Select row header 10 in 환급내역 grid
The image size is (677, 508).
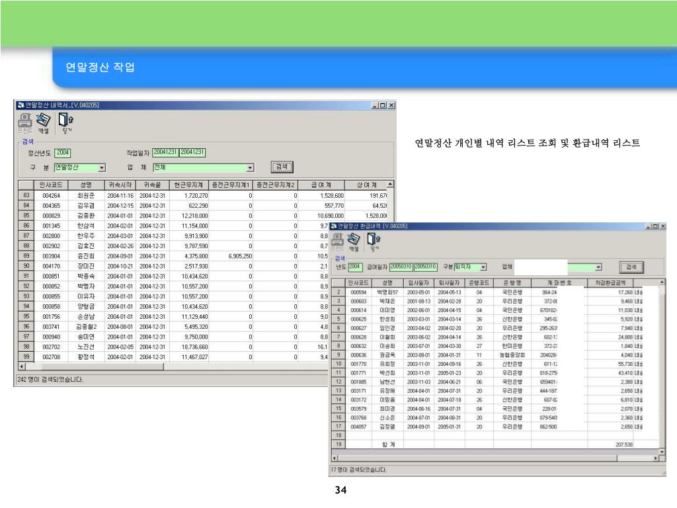338,364
